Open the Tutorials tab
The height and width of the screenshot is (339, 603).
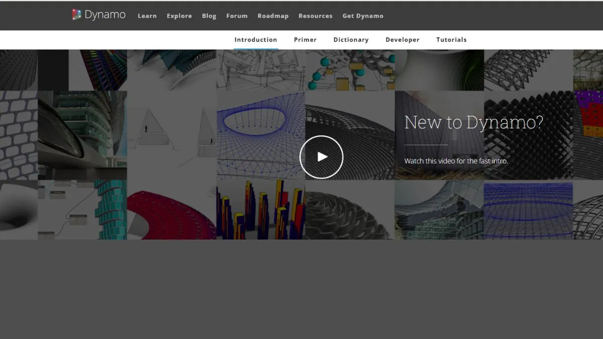[x=451, y=40]
